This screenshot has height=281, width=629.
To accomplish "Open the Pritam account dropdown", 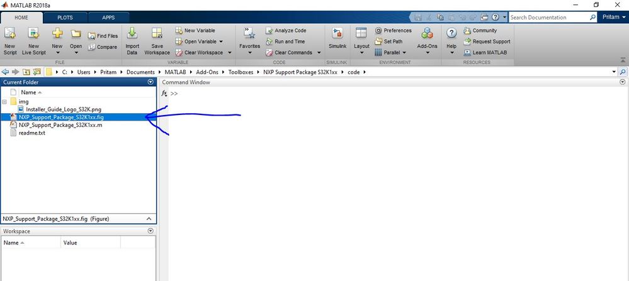I will click(614, 17).
